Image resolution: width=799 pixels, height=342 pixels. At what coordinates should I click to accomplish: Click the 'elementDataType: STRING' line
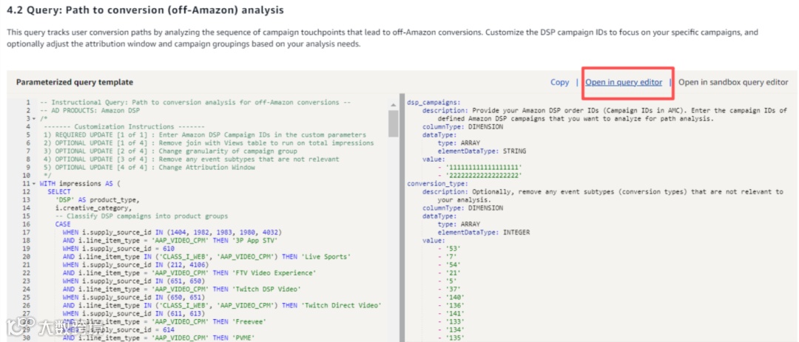[x=482, y=151]
